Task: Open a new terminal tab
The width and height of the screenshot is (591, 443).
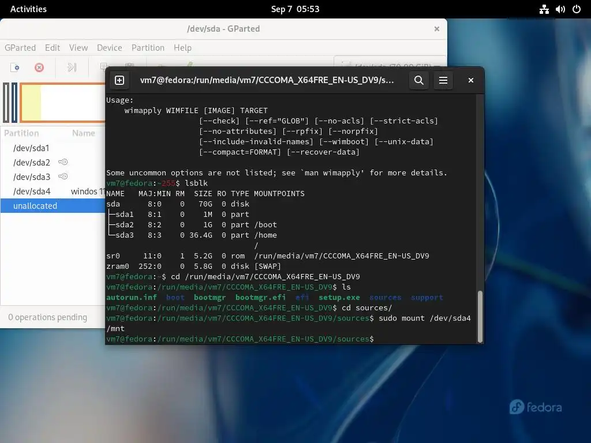Action: (x=119, y=80)
